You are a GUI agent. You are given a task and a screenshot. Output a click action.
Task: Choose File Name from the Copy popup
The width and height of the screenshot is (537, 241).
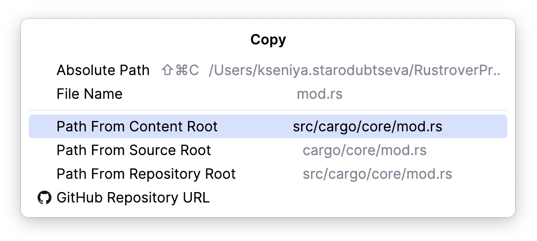[x=89, y=94]
